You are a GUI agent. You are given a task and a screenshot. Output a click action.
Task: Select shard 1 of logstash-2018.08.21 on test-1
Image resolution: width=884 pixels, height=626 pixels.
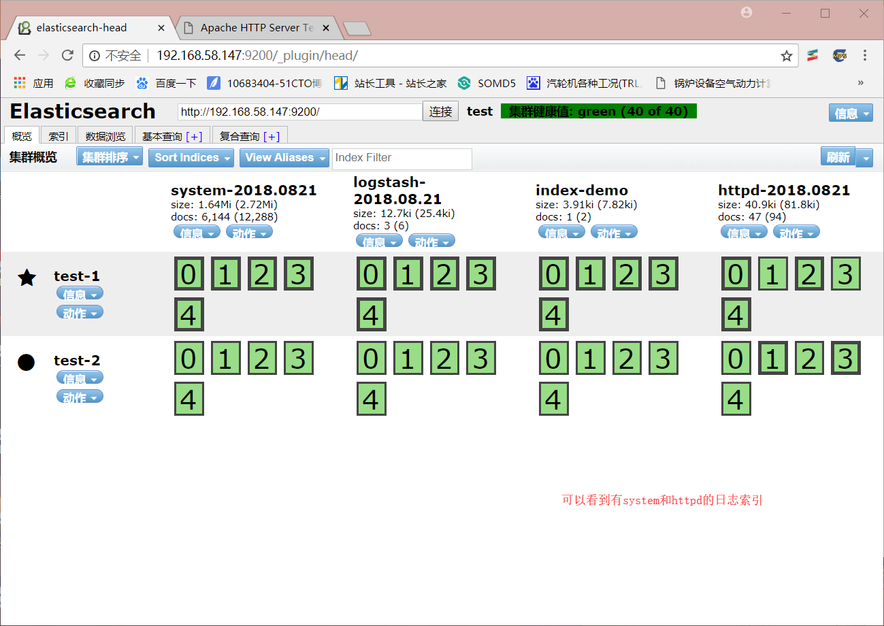click(x=408, y=274)
